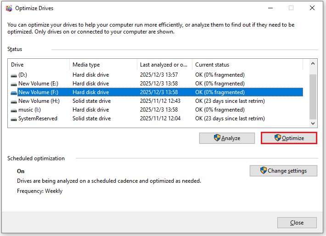Select the New Volume (E:) row
Screen dimensions: 326x236
pyautogui.click(x=156, y=84)
